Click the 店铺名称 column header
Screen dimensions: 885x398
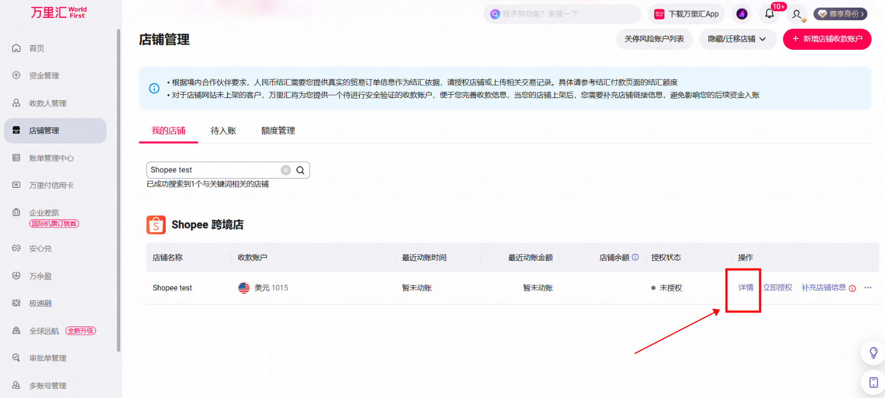point(167,257)
